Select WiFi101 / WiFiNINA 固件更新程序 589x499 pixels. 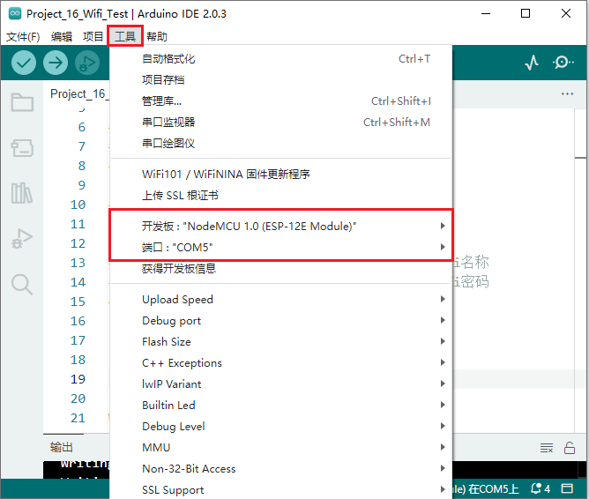[281, 175]
